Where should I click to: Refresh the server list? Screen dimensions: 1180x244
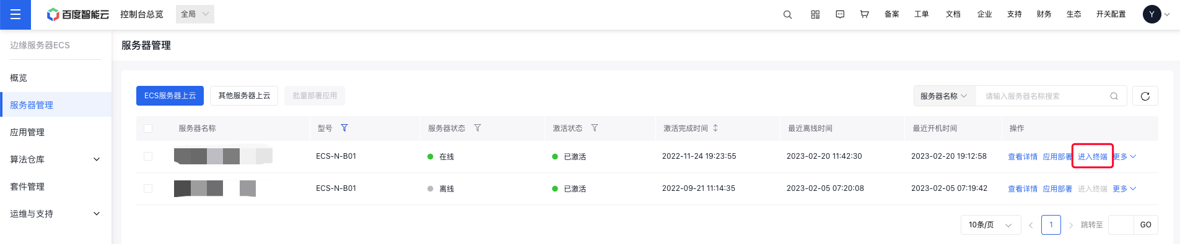pyautogui.click(x=1145, y=96)
